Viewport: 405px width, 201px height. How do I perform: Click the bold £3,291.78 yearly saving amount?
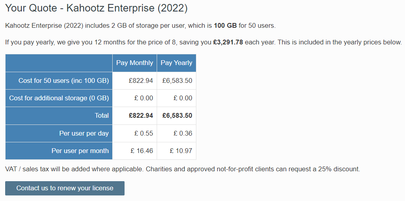[x=228, y=42]
